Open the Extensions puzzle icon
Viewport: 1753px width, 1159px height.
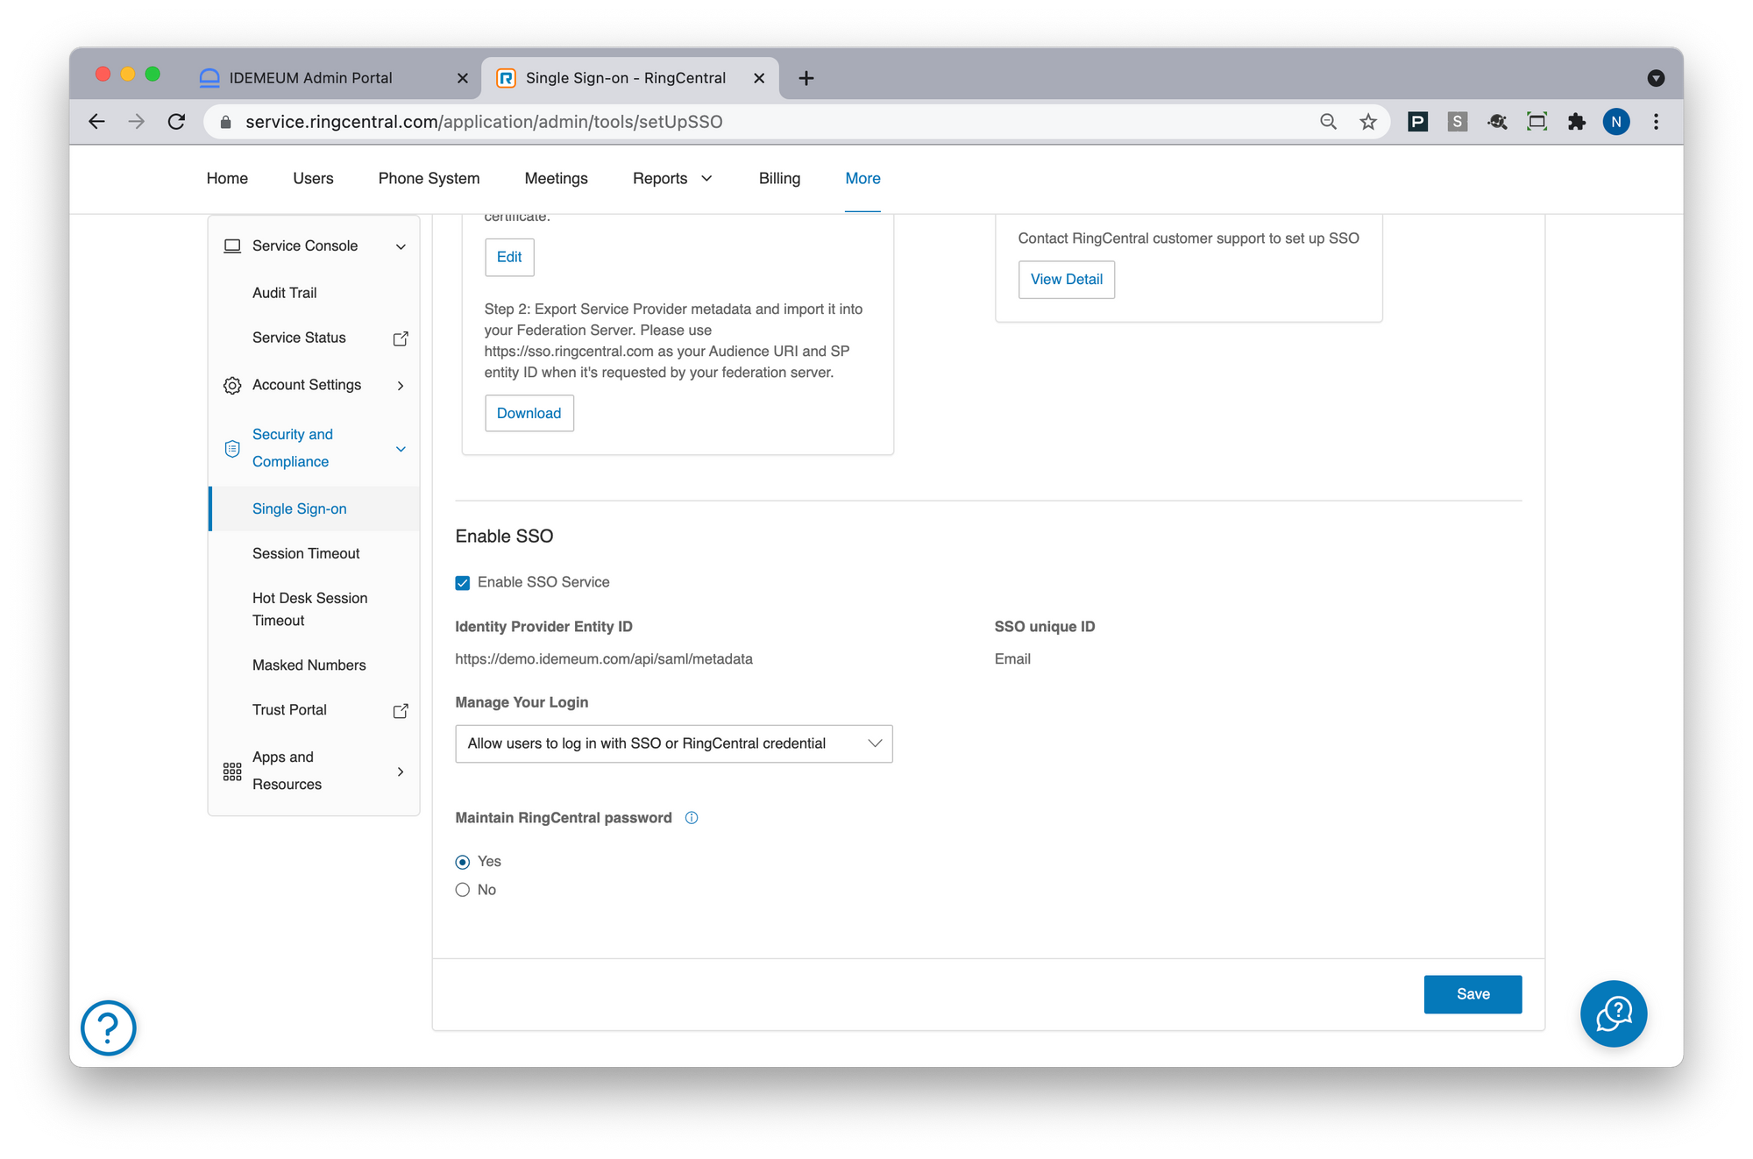1577,122
